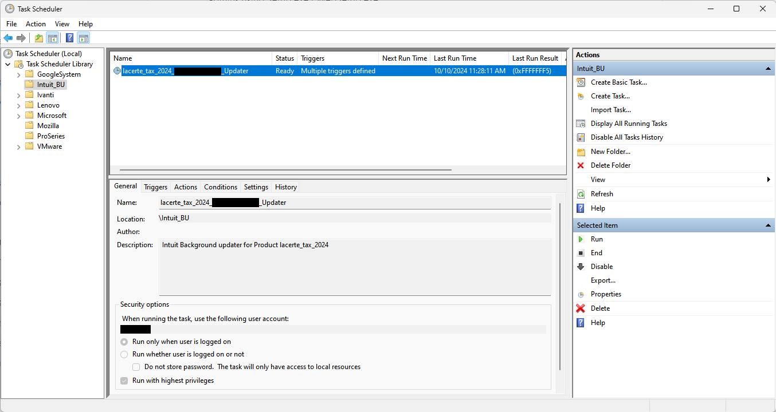The height and width of the screenshot is (412, 776).
Task: Click Display All Running Tasks icon
Action: (x=581, y=124)
